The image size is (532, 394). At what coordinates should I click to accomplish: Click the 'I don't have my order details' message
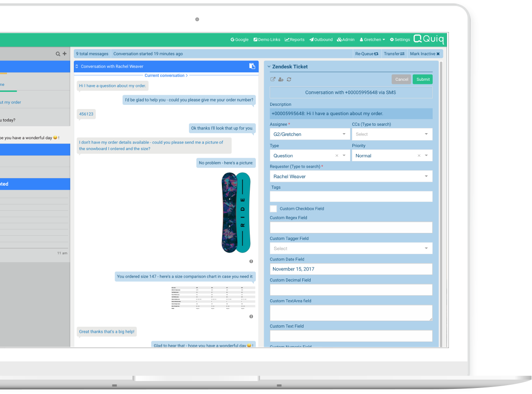pyautogui.click(x=154, y=145)
